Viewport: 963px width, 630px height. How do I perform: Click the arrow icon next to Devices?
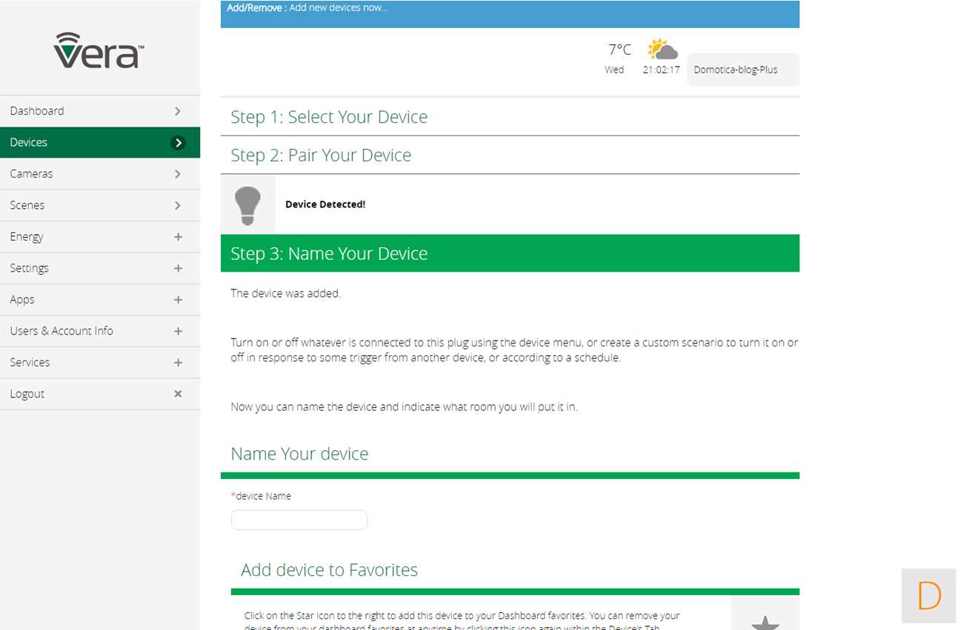(x=178, y=143)
